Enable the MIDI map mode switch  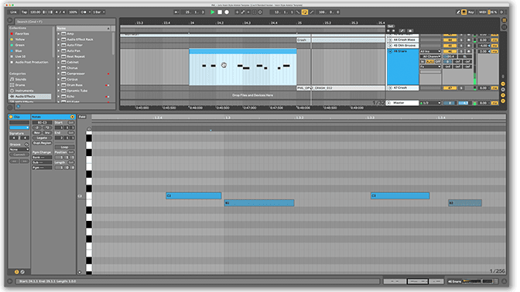click(x=482, y=12)
